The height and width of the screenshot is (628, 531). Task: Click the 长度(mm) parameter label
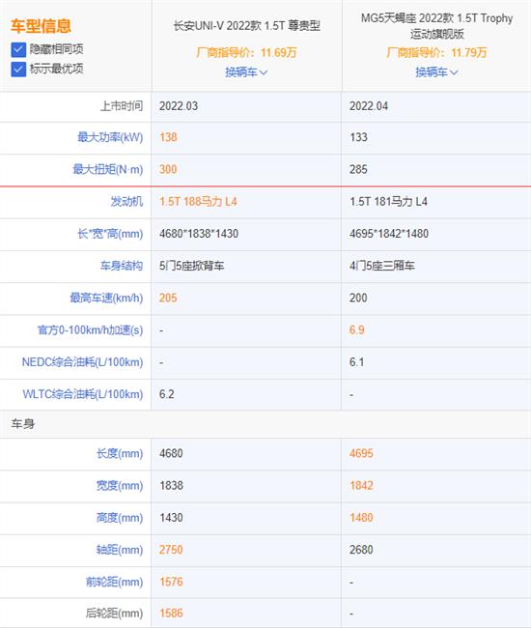120,453
